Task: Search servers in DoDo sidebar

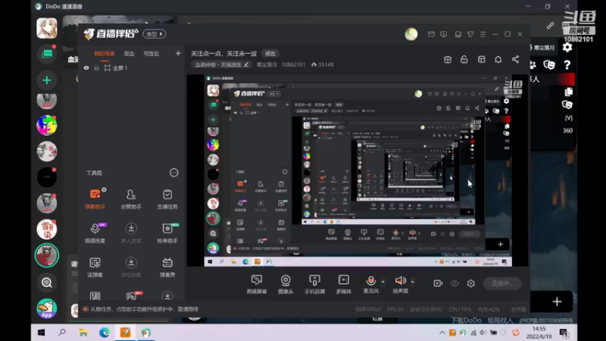Action: click(x=47, y=283)
